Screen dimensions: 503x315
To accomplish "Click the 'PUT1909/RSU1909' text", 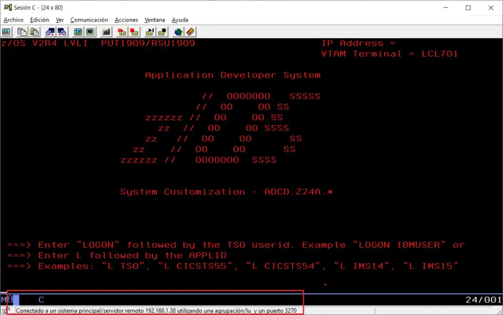I will click(148, 43).
